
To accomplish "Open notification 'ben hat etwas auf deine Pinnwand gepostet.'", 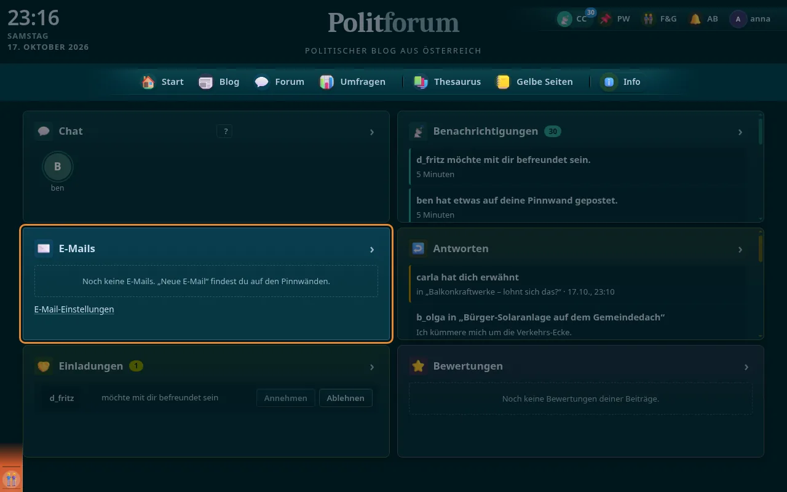I will tap(579, 205).
